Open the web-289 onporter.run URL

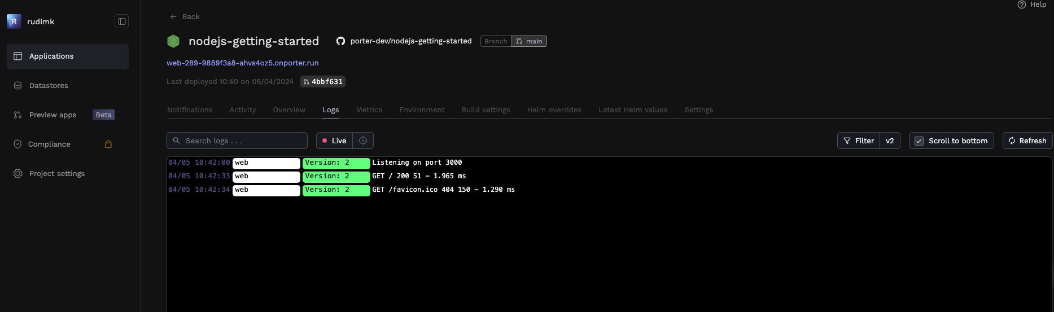click(243, 63)
